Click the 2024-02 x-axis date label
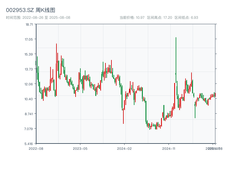This screenshot has width=239, height=179. 124,148
